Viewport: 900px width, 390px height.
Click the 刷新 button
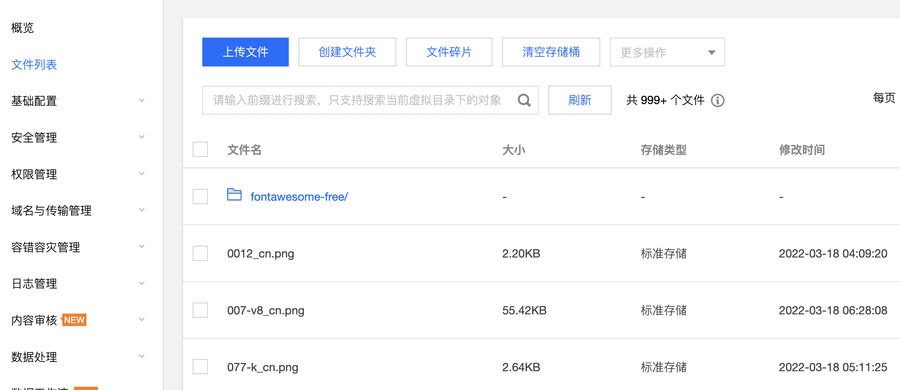click(580, 100)
